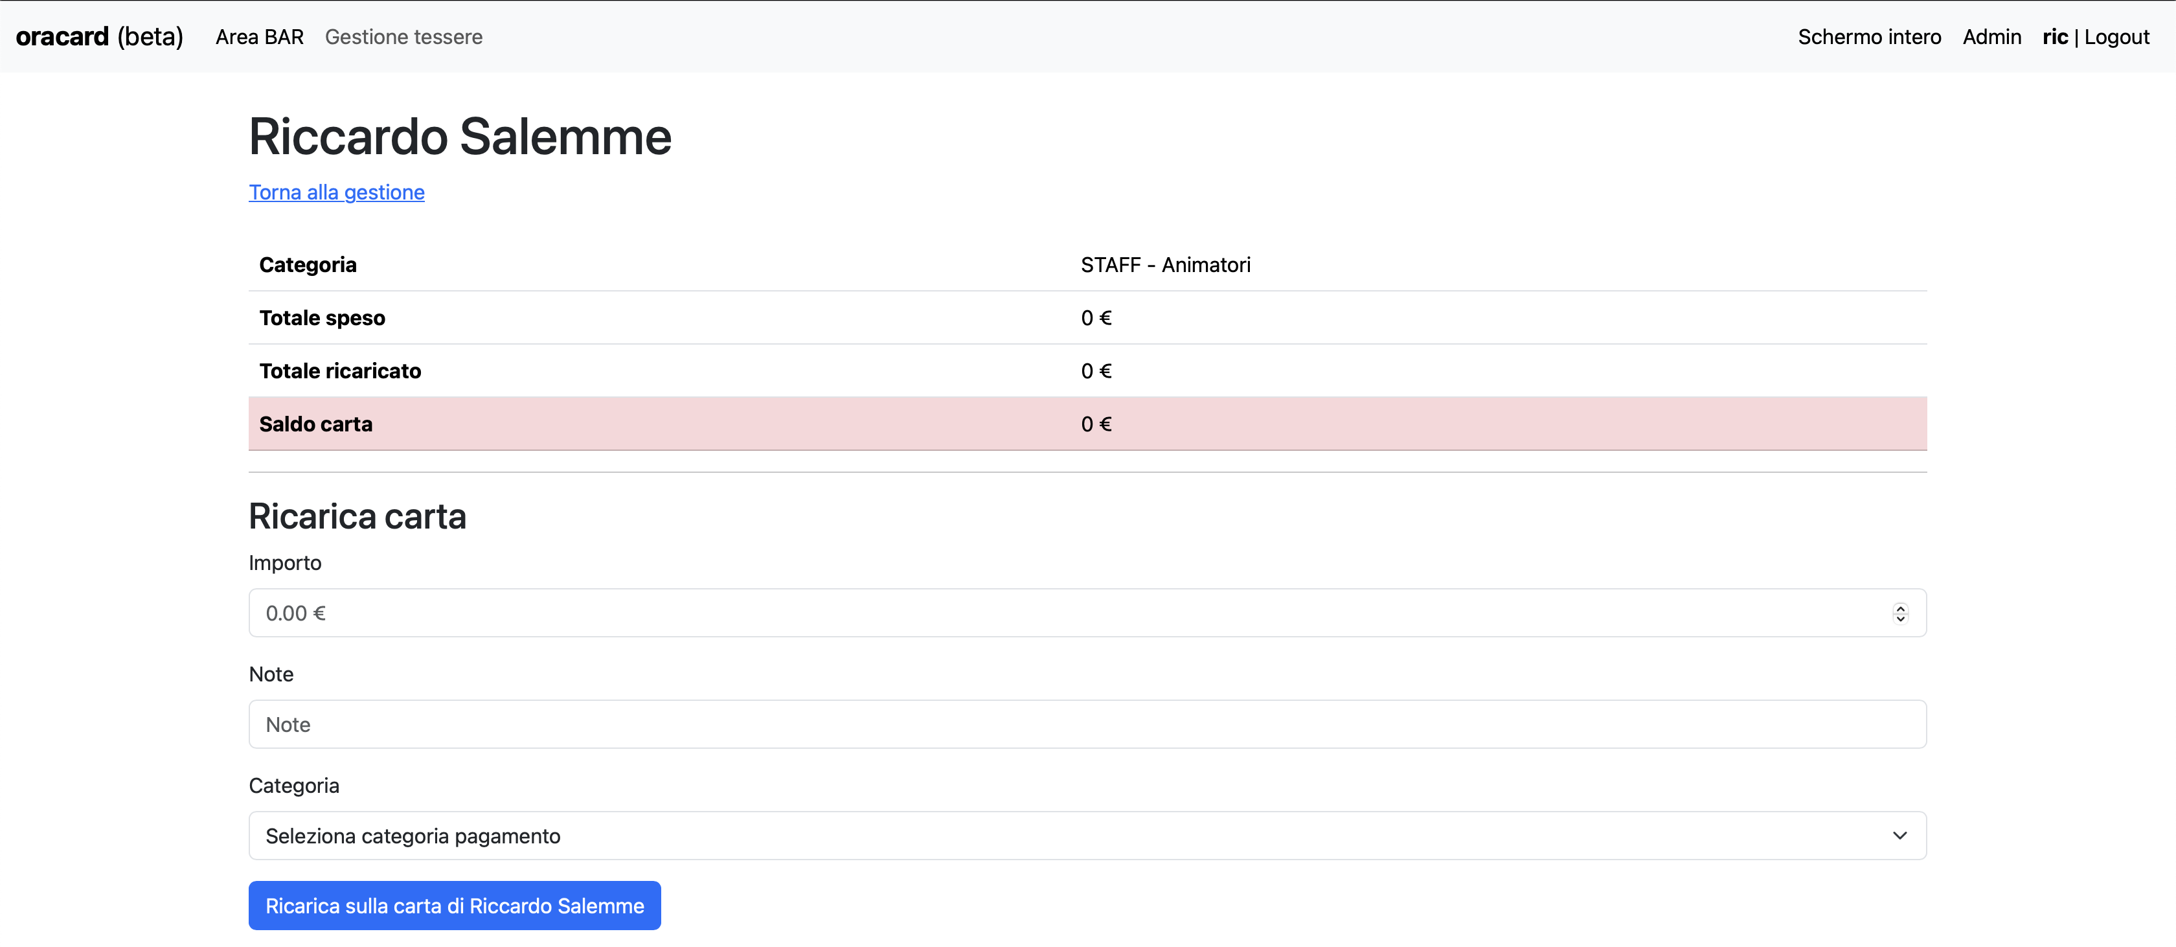Log out via the Logout link

pos(2116,37)
